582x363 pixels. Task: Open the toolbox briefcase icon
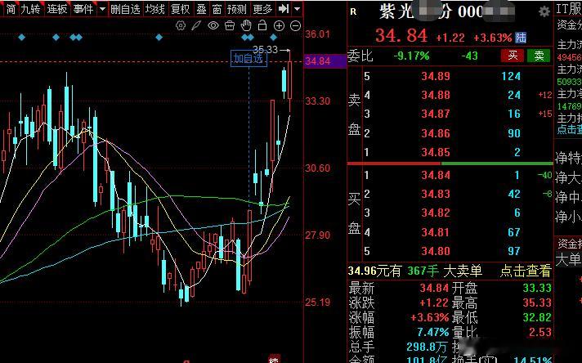coord(230,25)
